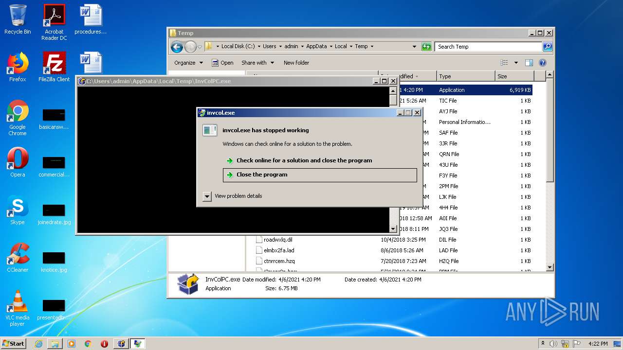This screenshot has width=623, height=350.
Task: Open the procedures Word document icon
Action: (x=91, y=19)
